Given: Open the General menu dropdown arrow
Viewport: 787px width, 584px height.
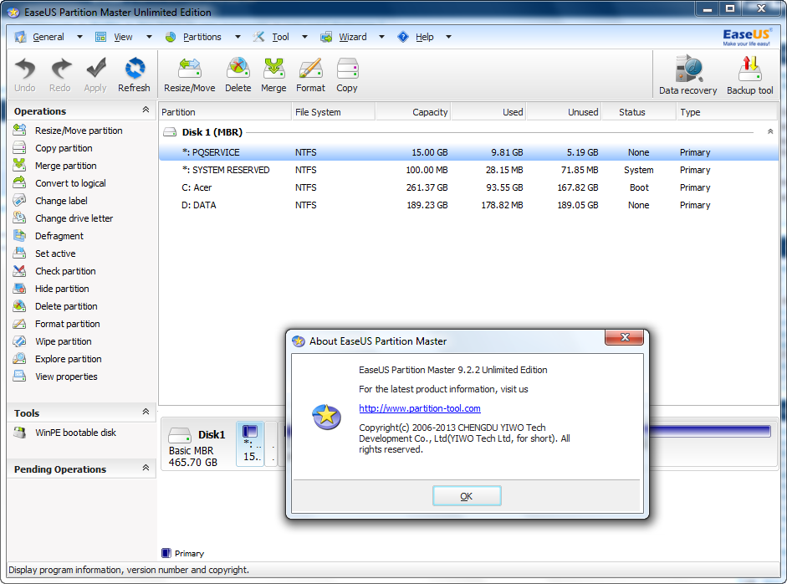Looking at the screenshot, I should [79, 37].
